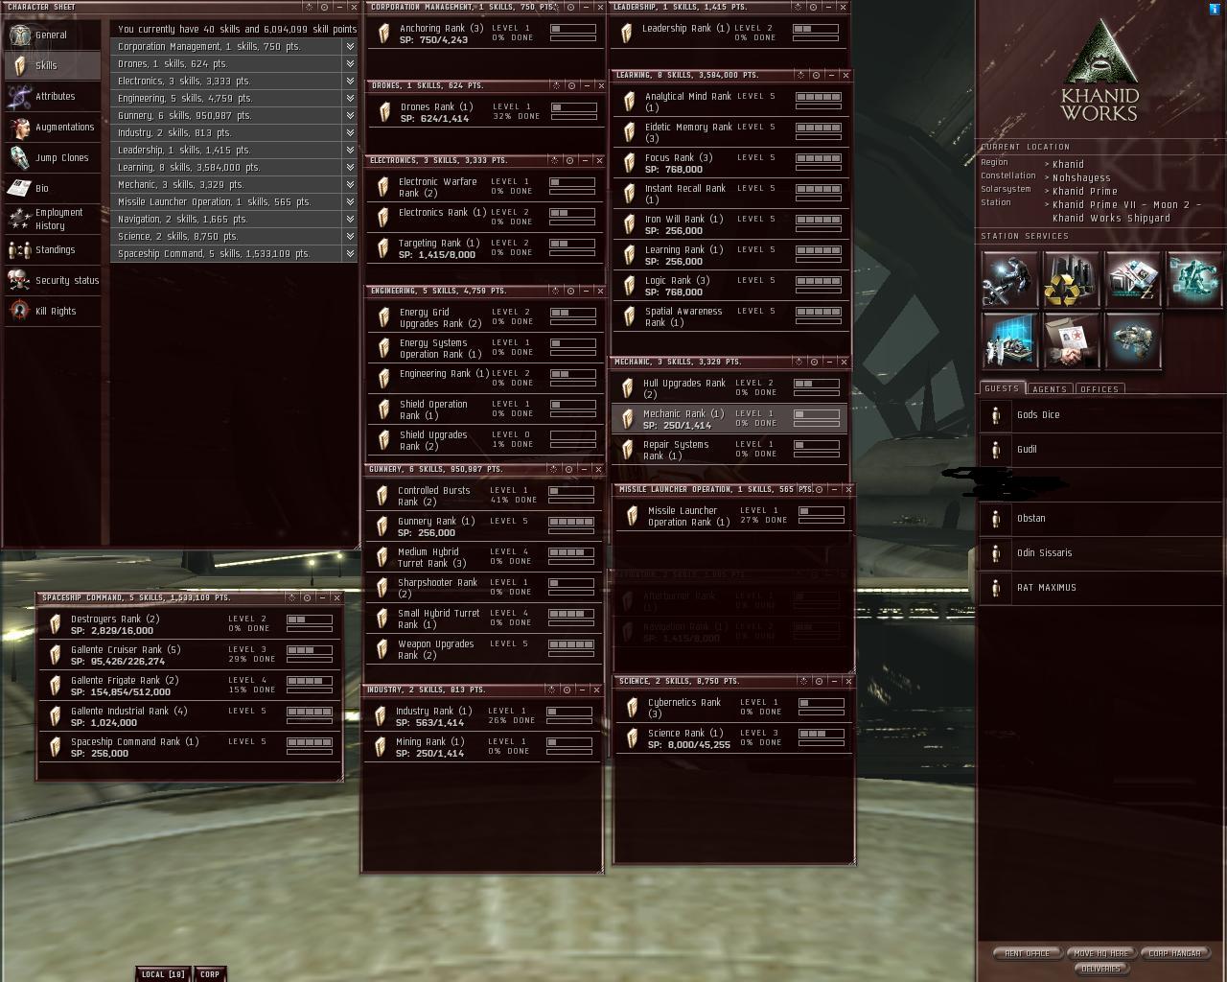Open the General section of Character Sheet
The width and height of the screenshot is (1227, 982).
[x=53, y=35]
